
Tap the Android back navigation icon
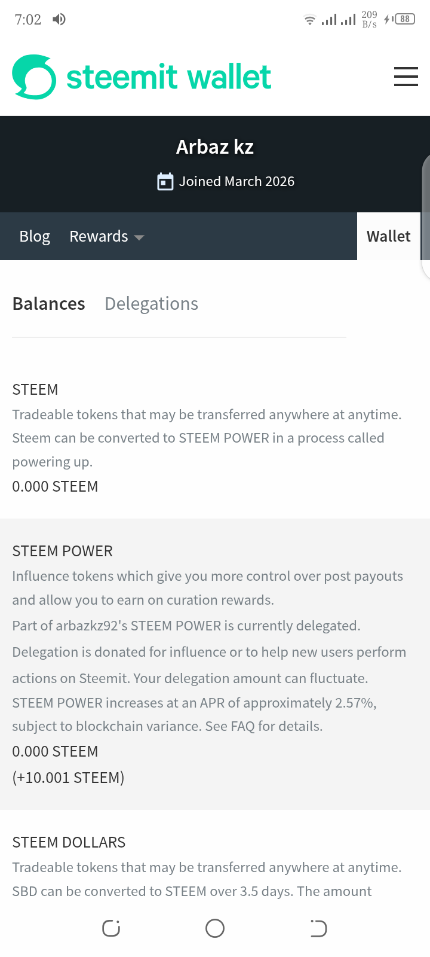(x=318, y=928)
